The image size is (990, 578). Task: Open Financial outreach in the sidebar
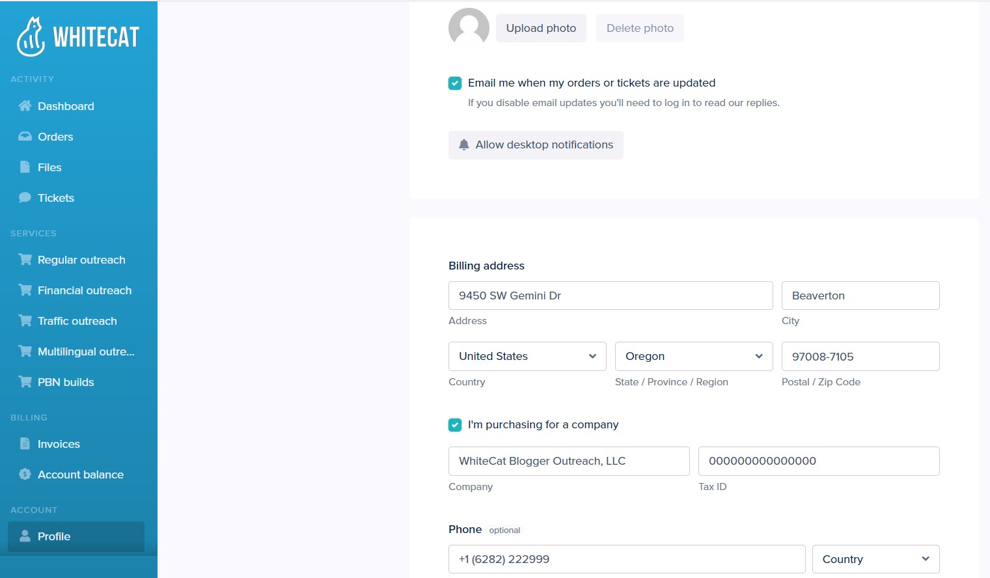coord(85,290)
